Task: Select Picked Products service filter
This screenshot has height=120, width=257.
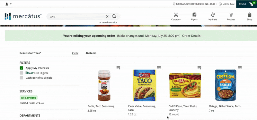Action: (32, 103)
